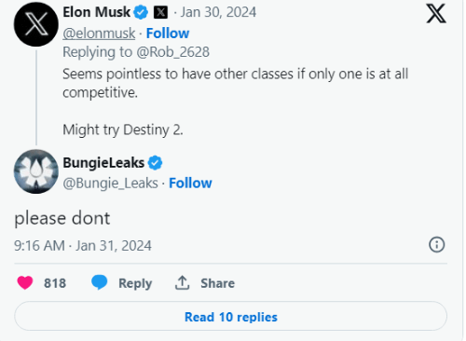Click the 818 likes count

55,283
